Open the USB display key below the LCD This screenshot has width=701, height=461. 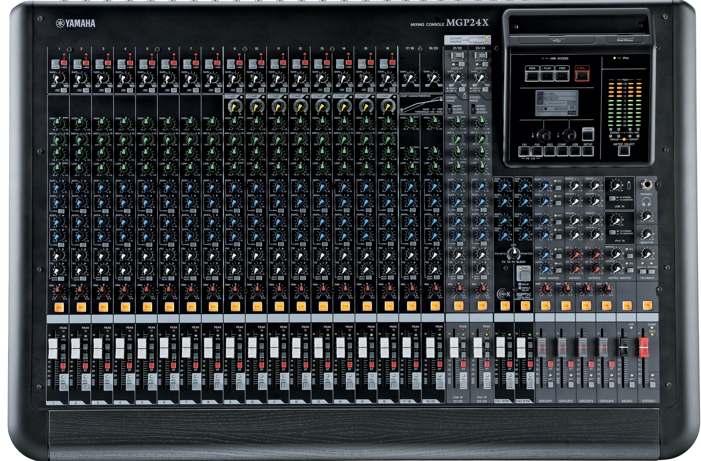[575, 151]
